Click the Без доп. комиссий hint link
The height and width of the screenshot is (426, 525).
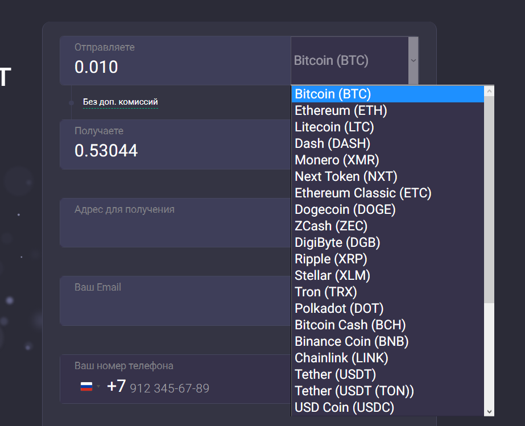click(x=120, y=102)
